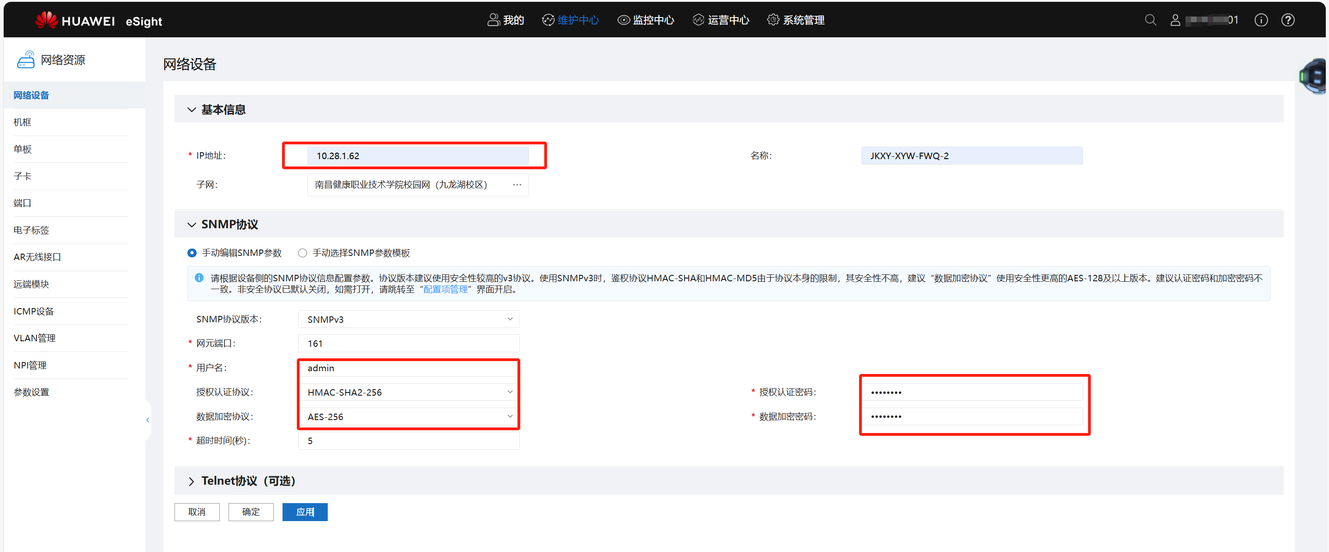Image resolution: width=1329 pixels, height=552 pixels.
Task: Open the user account icon
Action: click(x=1175, y=20)
